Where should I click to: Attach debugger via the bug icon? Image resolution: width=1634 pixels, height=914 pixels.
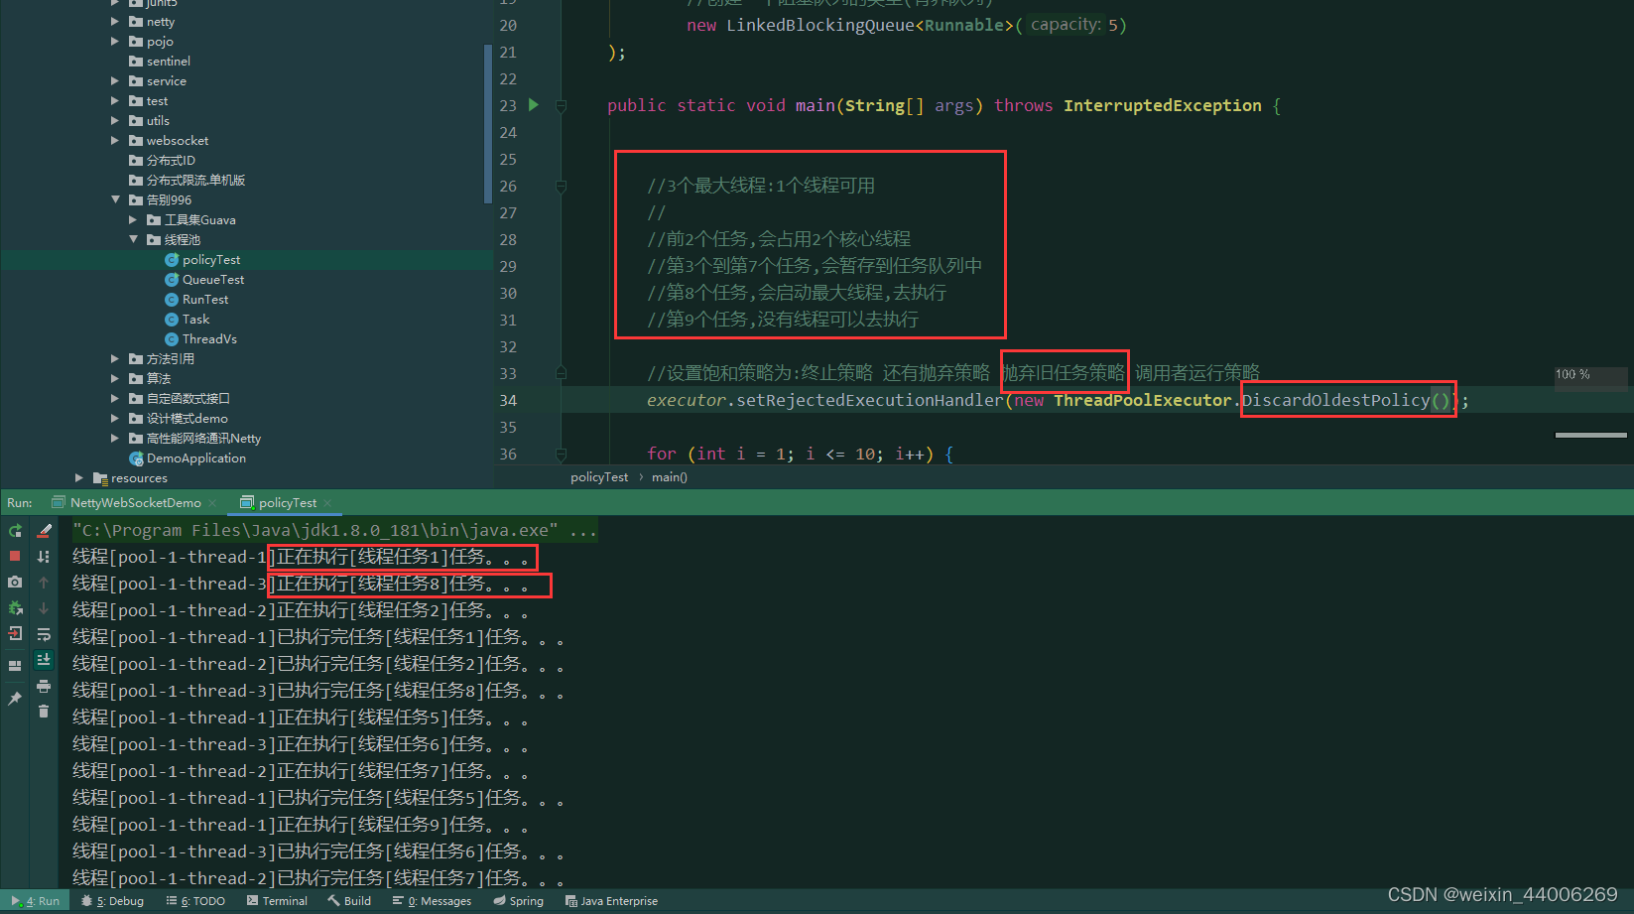[15, 608]
